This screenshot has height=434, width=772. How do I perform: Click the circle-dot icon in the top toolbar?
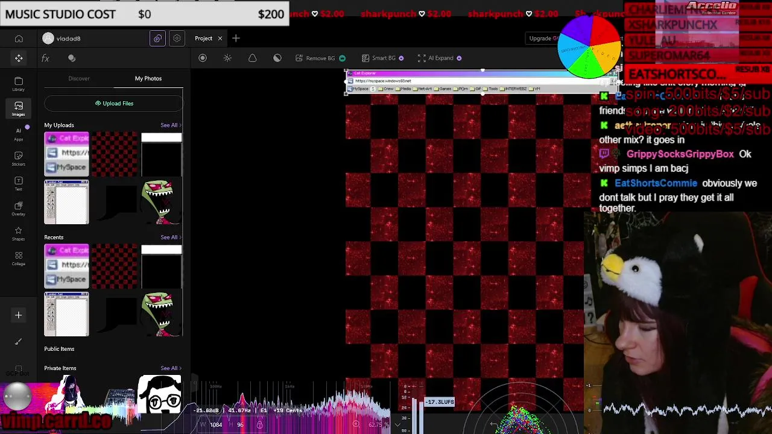203,58
